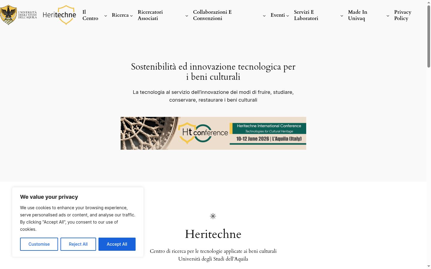Visit the Privacy Policy page
The width and height of the screenshot is (431, 269).
tap(403, 15)
